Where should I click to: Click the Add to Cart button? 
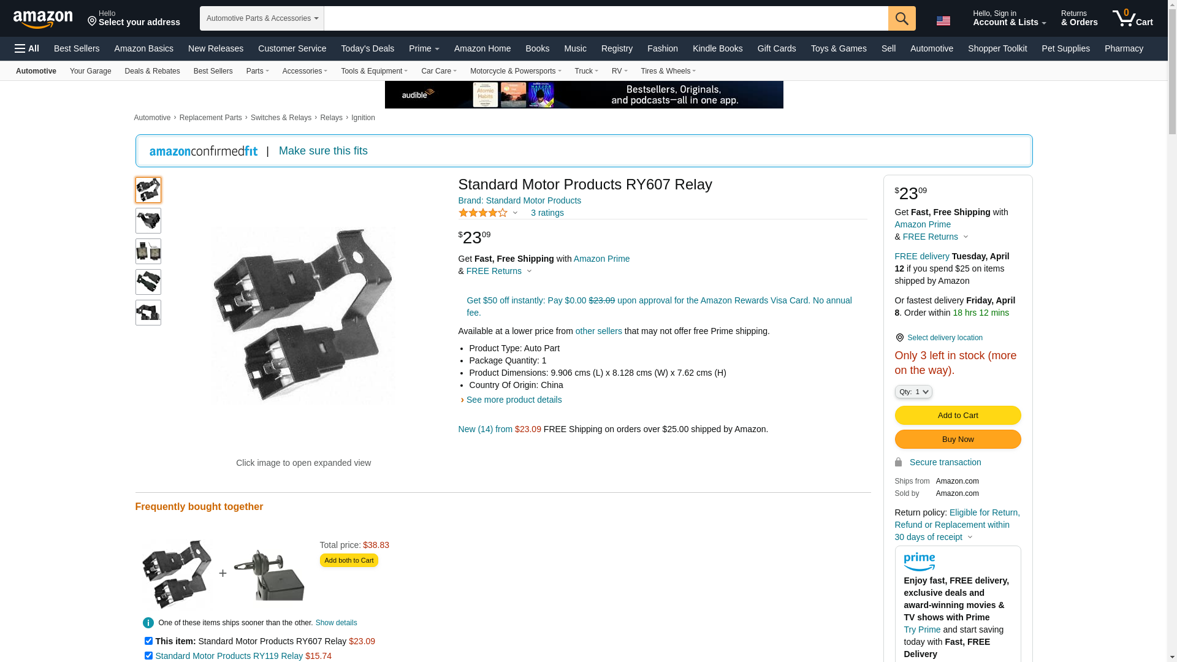click(958, 416)
